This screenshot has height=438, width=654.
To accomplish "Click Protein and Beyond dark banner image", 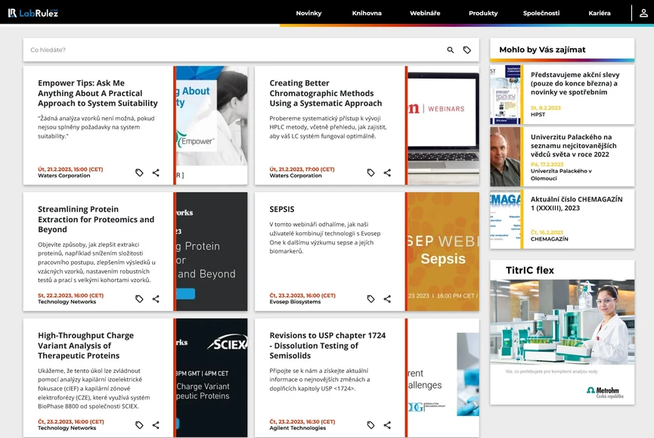I will (x=212, y=252).
